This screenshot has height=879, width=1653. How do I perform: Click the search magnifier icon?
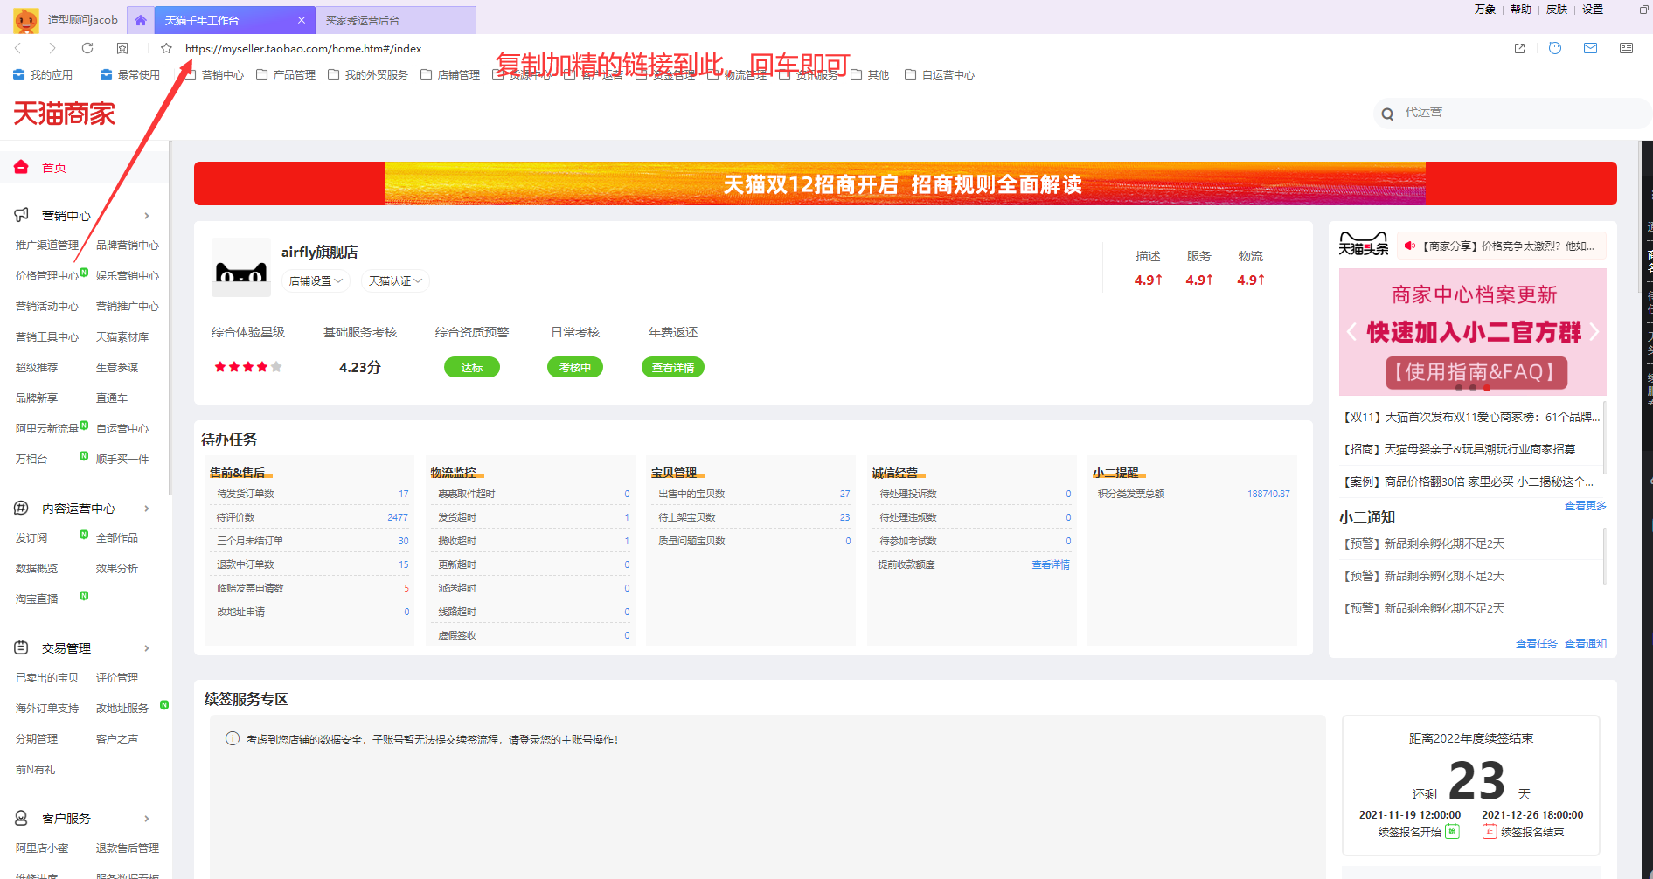click(1387, 114)
